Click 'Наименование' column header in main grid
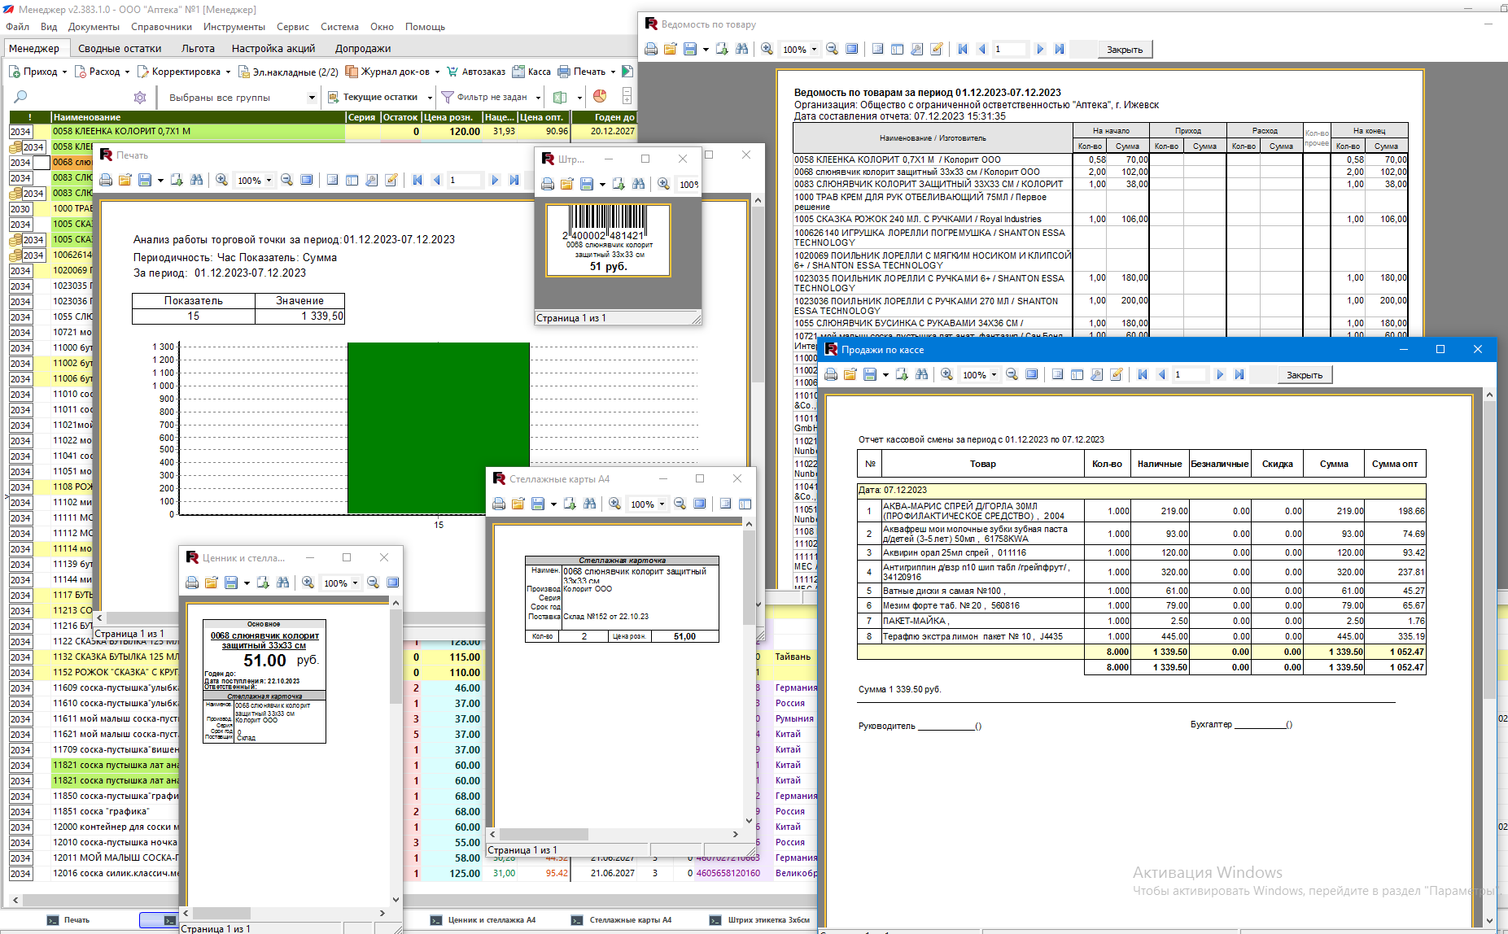The image size is (1508, 934). tap(198, 117)
